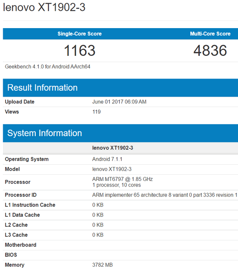
Task: Click the views count 119
Action: (x=96, y=112)
